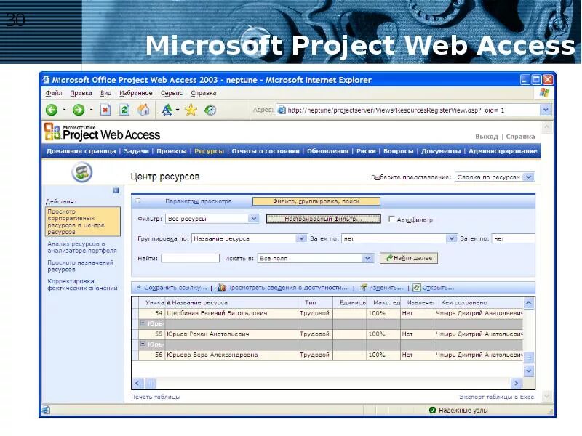Click the table's vertical scroll down arrow
This screenshot has height=436, width=582.
(529, 371)
